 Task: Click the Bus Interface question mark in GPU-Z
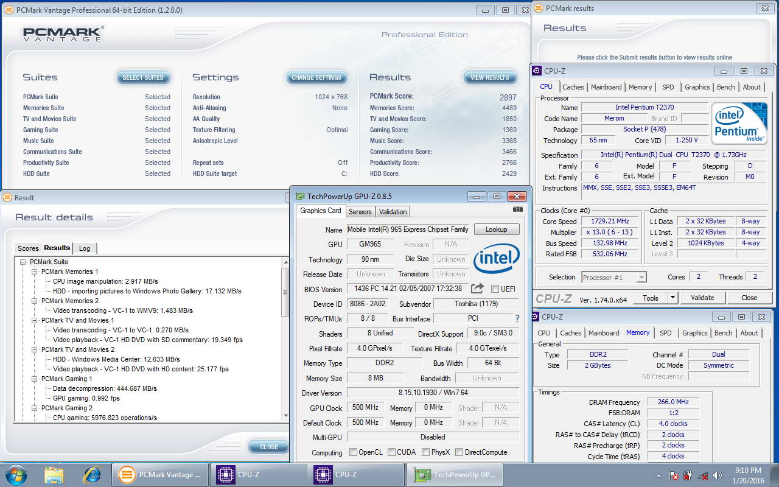(517, 318)
